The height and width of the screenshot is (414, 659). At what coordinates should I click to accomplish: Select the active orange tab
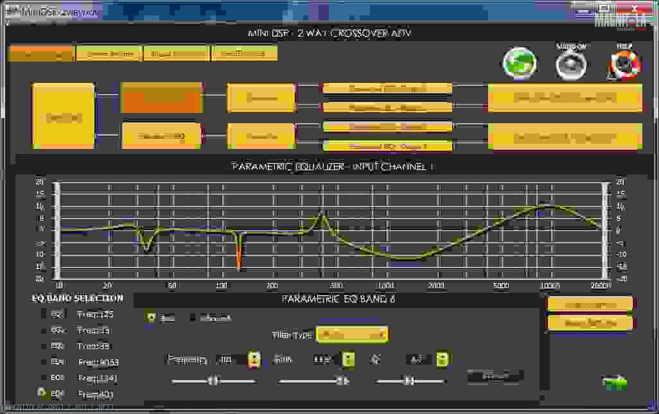(x=41, y=54)
